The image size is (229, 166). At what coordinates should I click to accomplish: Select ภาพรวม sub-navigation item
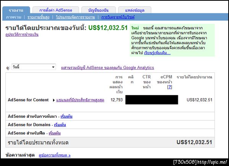pos(14,17)
